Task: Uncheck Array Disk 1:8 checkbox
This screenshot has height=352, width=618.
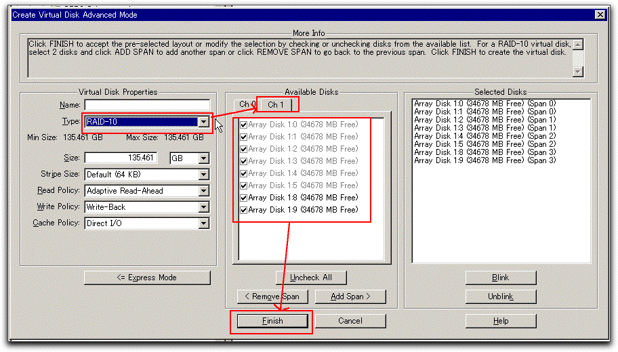Action: (x=243, y=198)
